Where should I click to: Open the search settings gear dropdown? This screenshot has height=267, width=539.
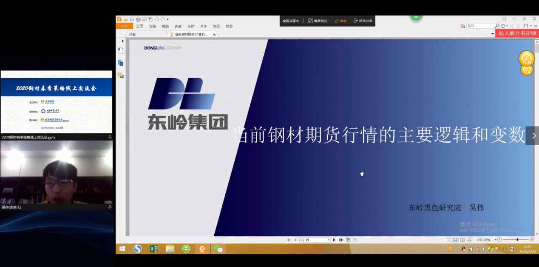504,26
